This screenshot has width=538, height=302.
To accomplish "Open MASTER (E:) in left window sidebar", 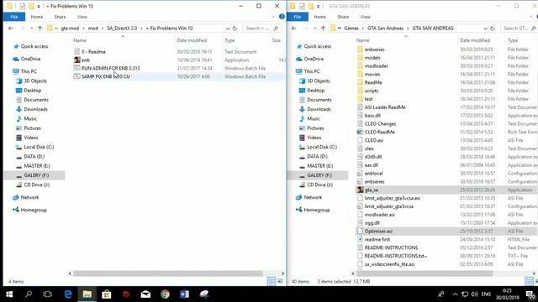I will pyautogui.click(x=37, y=166).
